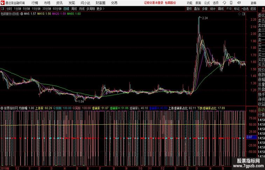265x170 pixels.
Task: Click the 股票指标网 indicator name
Action: (11, 108)
